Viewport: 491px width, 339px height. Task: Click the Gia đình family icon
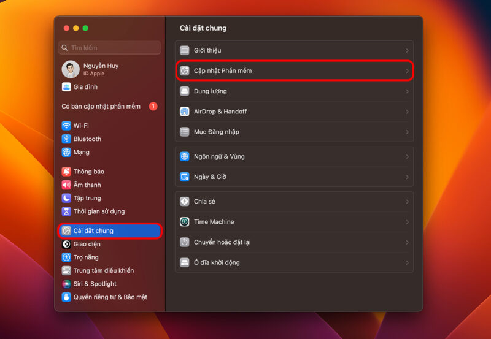click(x=66, y=87)
